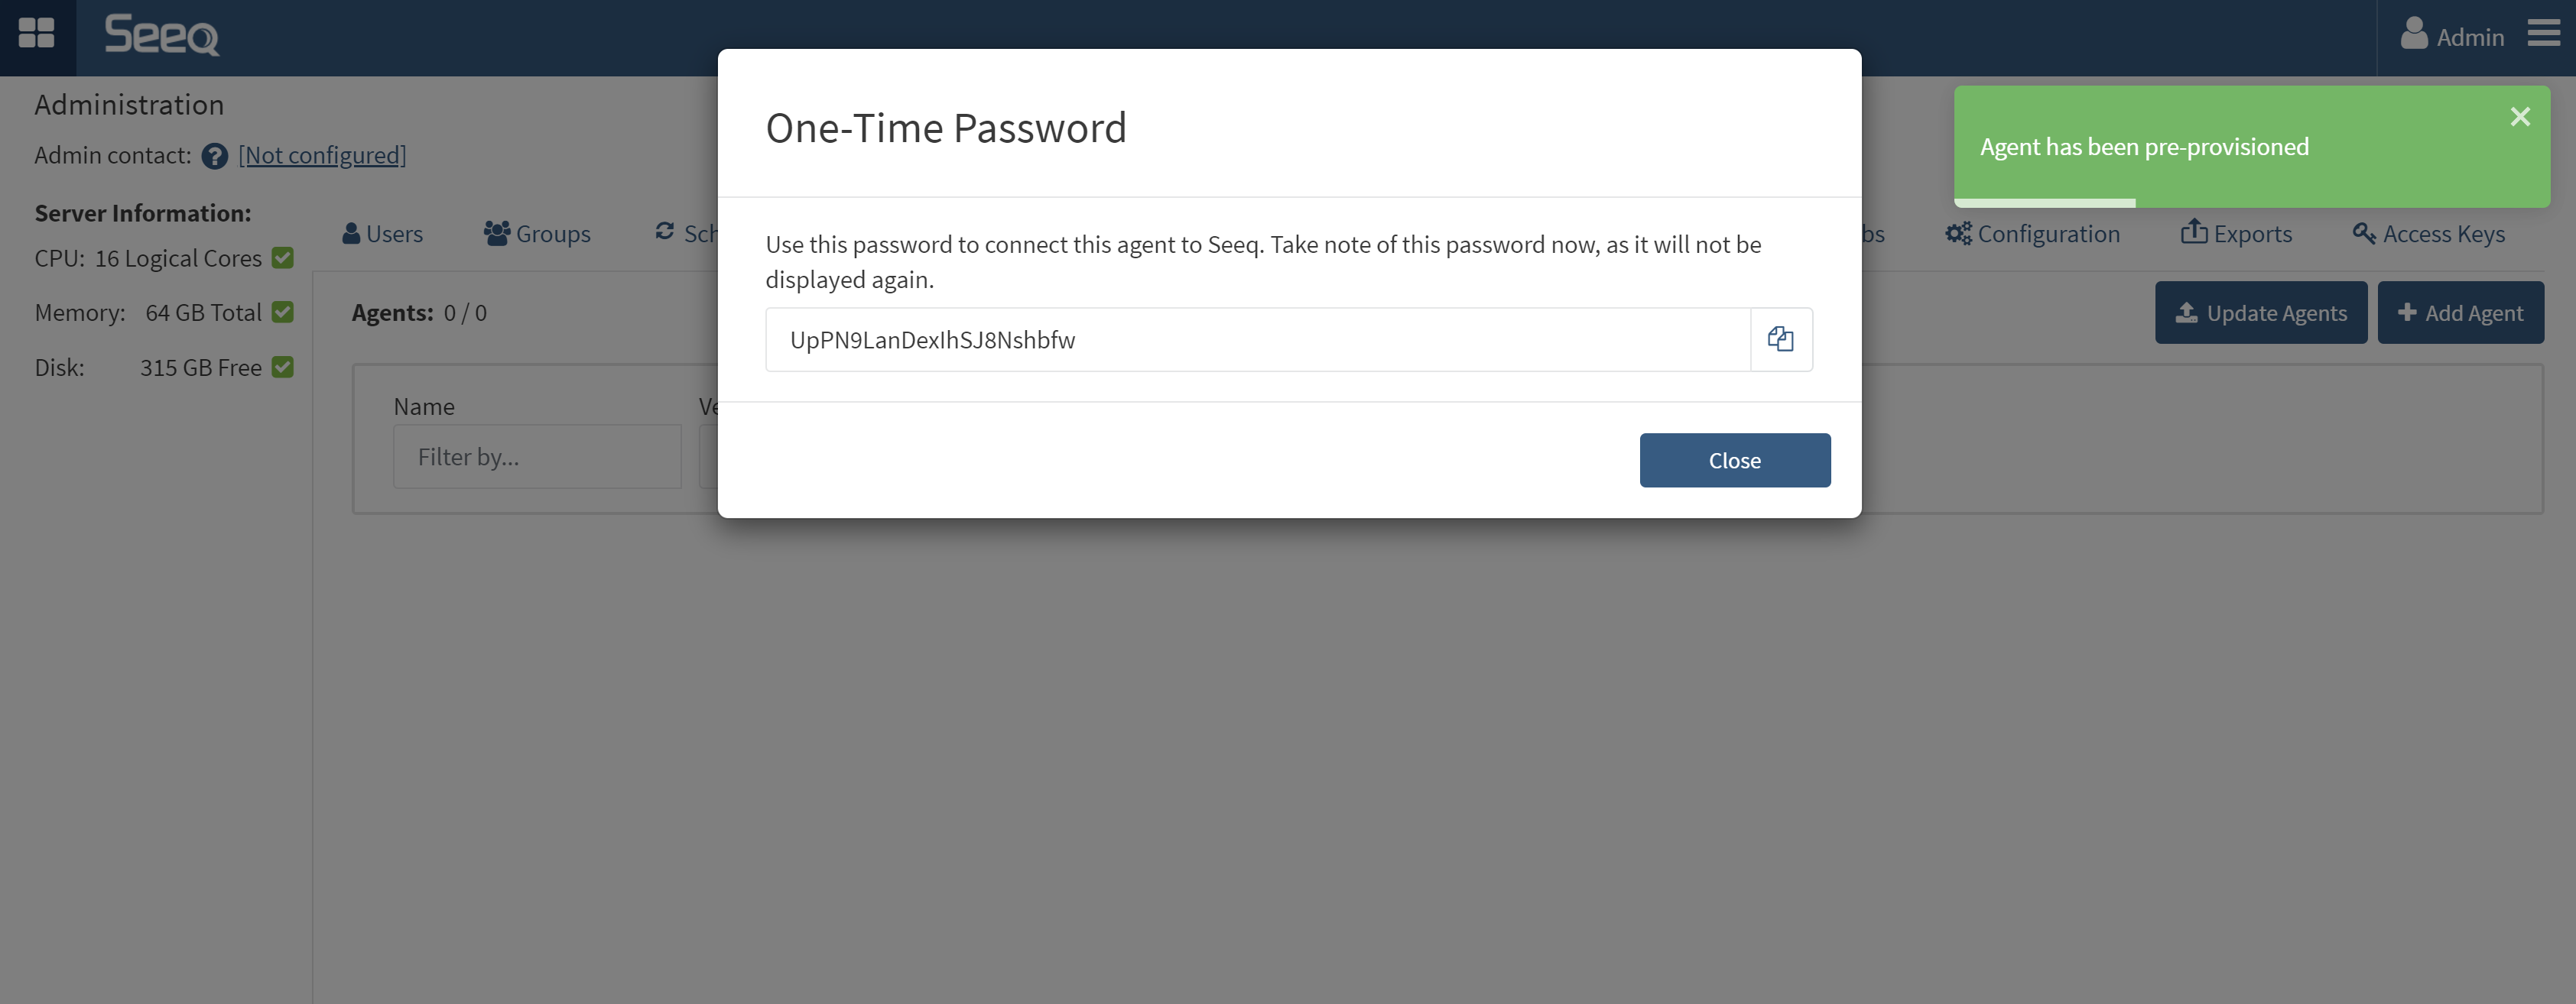Click the admin contact help icon
The image size is (2576, 1004).
pyautogui.click(x=214, y=156)
